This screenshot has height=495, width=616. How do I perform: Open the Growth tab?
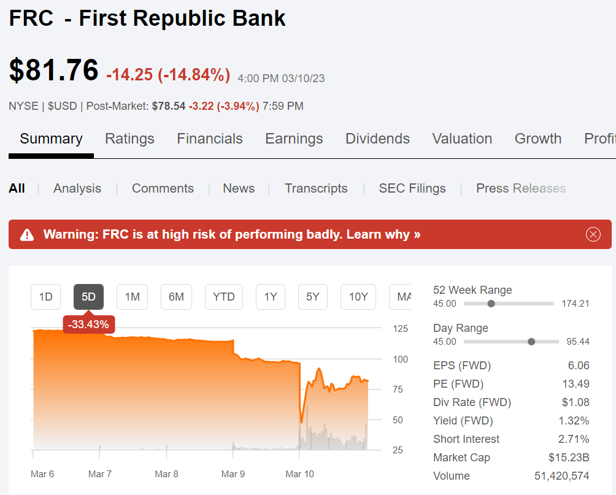point(538,139)
